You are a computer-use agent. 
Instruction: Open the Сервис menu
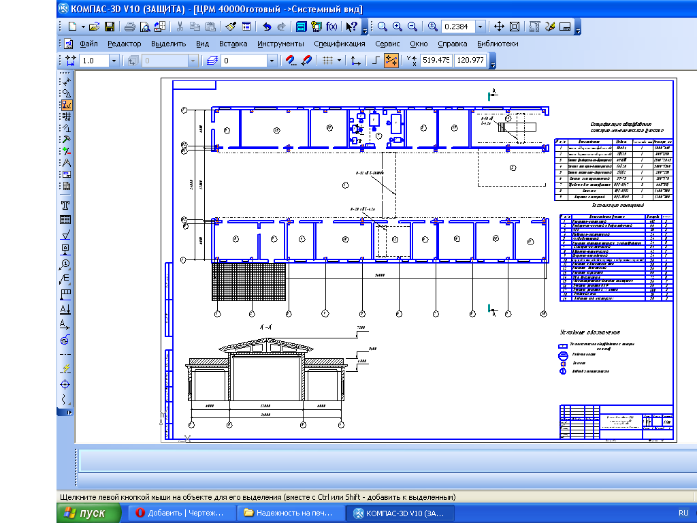[x=387, y=44]
